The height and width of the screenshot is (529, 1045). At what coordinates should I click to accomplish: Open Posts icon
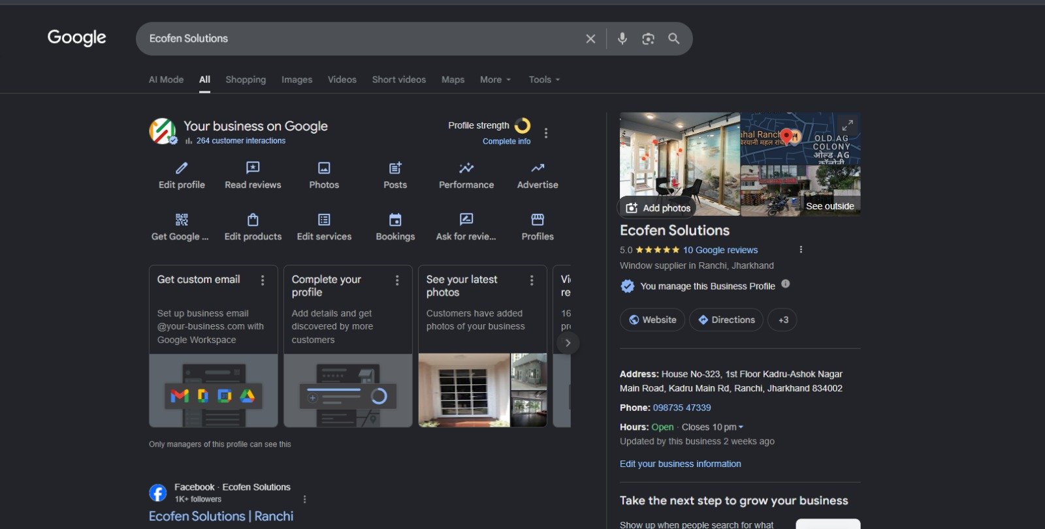pyautogui.click(x=395, y=168)
